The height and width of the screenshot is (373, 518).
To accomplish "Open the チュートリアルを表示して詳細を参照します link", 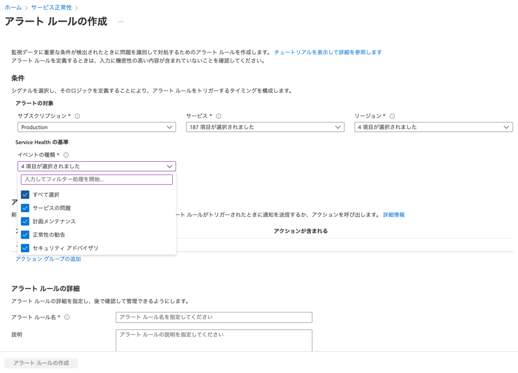I will click(328, 52).
